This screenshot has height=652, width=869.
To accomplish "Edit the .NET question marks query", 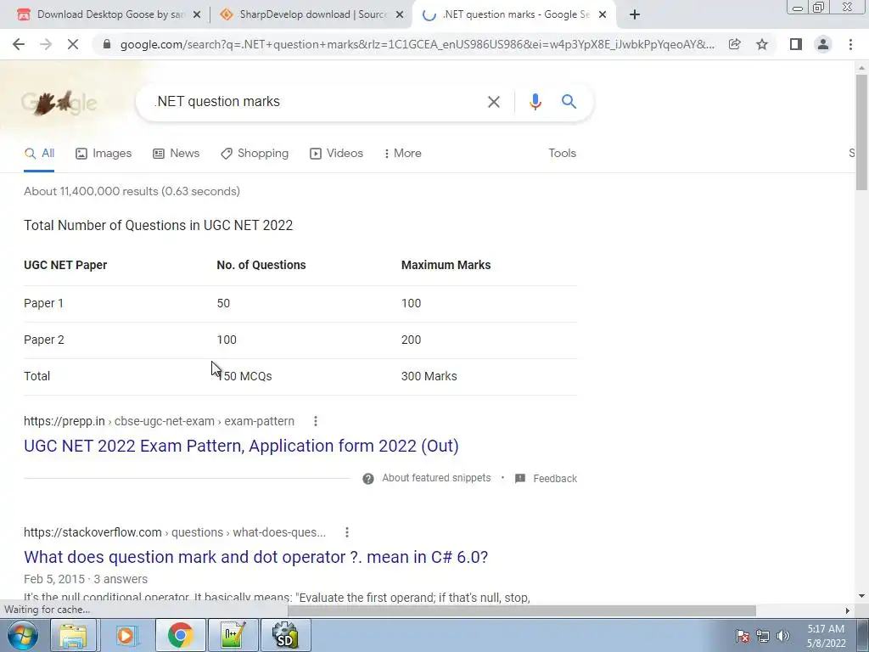I will coord(316,102).
